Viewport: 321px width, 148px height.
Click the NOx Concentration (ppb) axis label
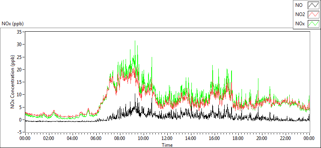click(12, 82)
